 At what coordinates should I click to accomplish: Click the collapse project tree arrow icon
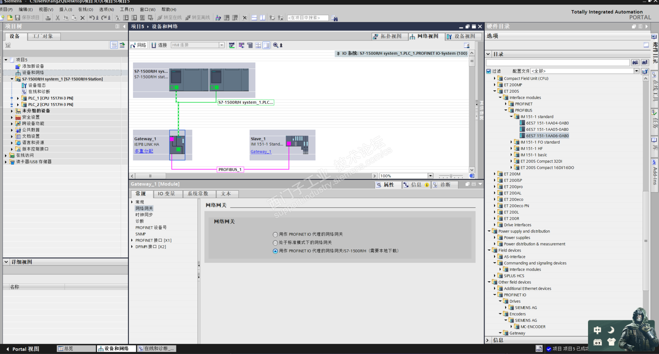coord(124,26)
